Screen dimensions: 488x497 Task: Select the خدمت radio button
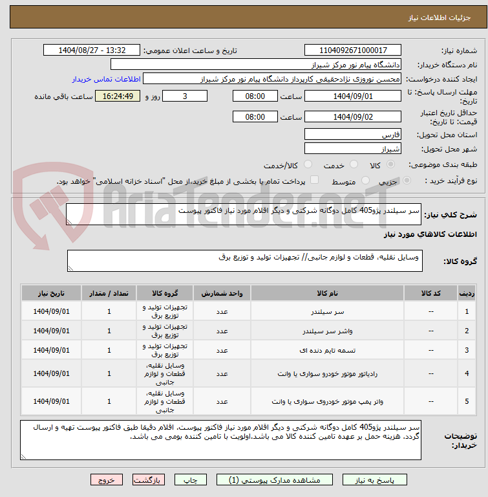[x=354, y=164]
